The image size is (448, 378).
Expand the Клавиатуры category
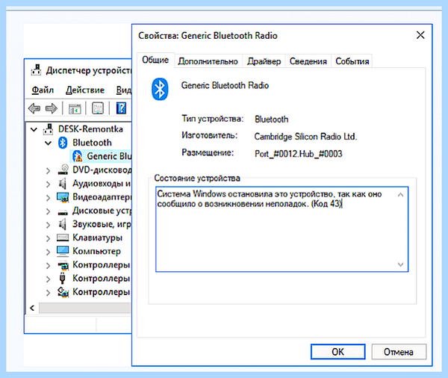[48, 238]
